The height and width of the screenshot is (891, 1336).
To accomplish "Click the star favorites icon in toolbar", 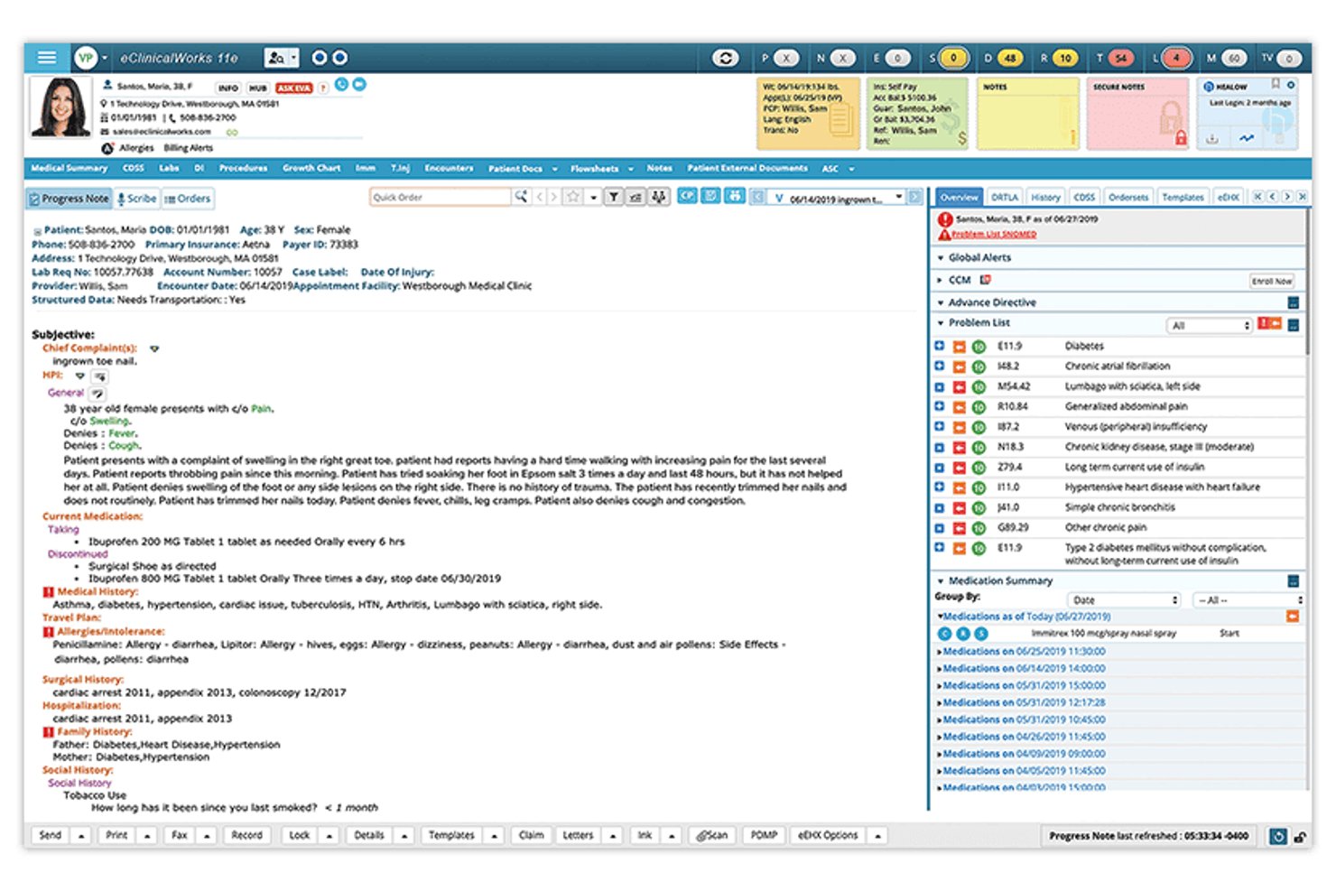I will (573, 197).
